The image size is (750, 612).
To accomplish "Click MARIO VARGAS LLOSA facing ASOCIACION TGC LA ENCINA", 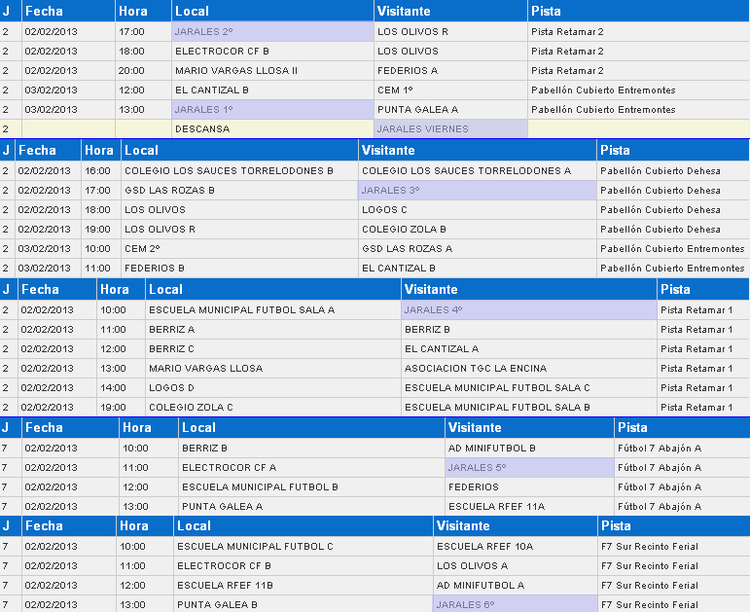I will tap(273, 369).
